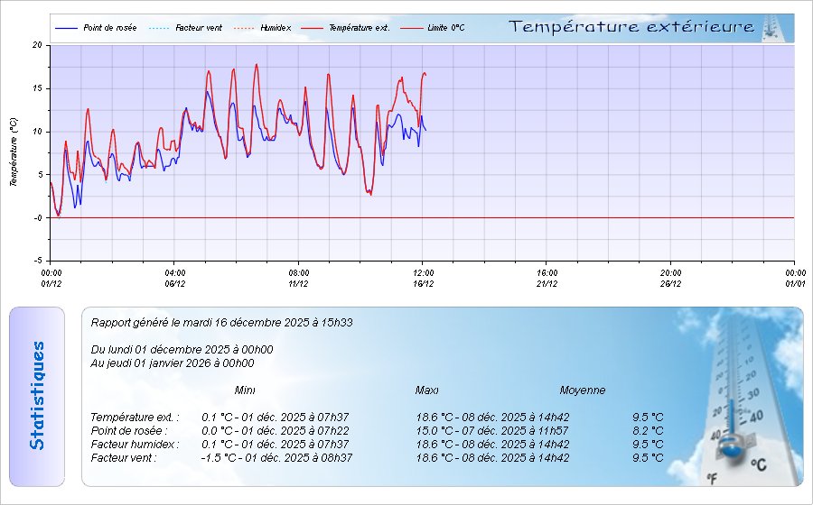The height and width of the screenshot is (505, 813).
Task: Click the Température (°C) y-axis title
Action: pos(14,151)
